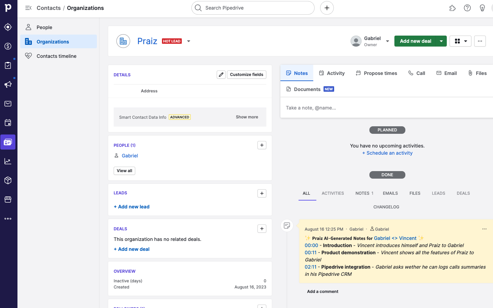The image size is (493, 308).
Task: Filter history by NOTES
Action: coord(364,193)
